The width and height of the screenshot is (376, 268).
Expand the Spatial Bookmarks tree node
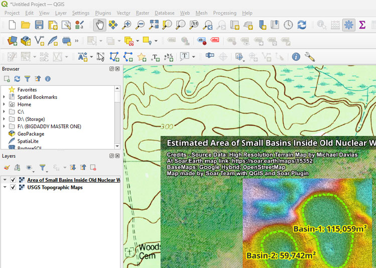[x=4, y=97]
